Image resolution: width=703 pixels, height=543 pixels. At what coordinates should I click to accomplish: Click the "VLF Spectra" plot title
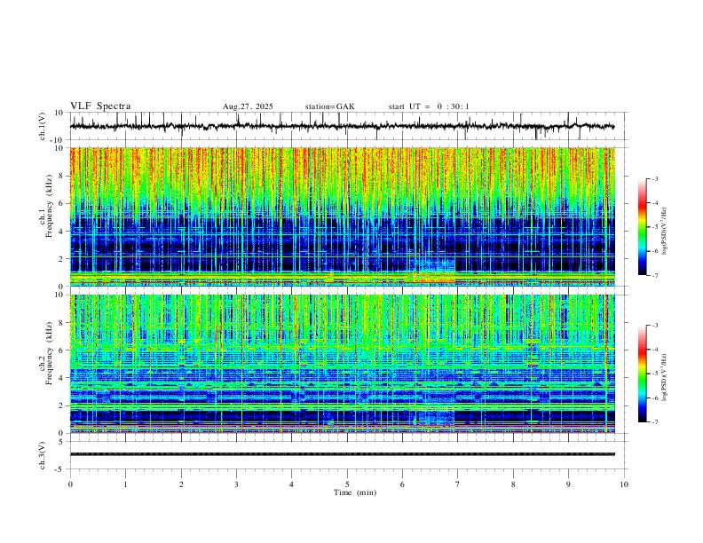click(x=100, y=106)
